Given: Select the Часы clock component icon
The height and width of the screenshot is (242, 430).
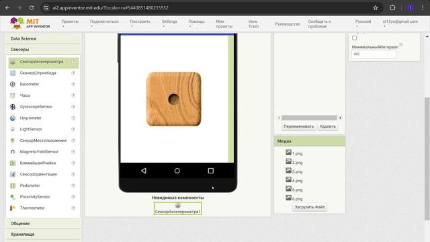Looking at the screenshot, I should 13,95.
